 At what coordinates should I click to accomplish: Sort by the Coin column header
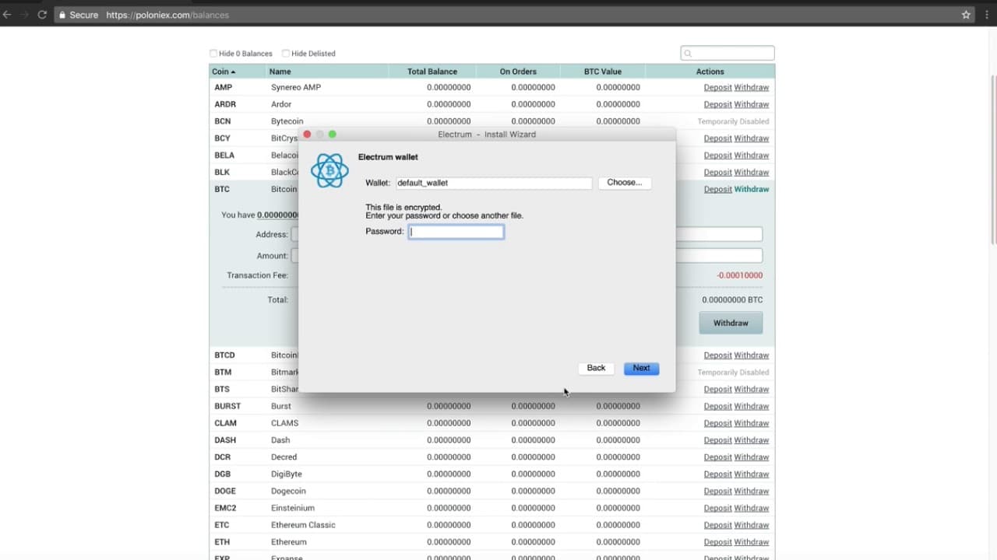(224, 72)
